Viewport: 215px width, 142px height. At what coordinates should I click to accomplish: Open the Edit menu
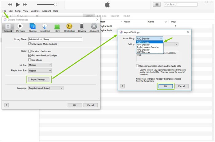pyautogui.click(x=10, y=11)
